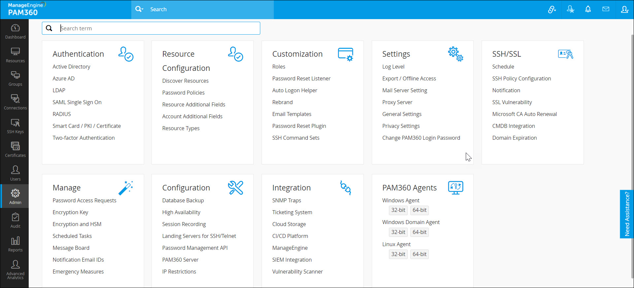Download Windows Agent 64-bit
This screenshot has width=634, height=288.
[419, 210]
